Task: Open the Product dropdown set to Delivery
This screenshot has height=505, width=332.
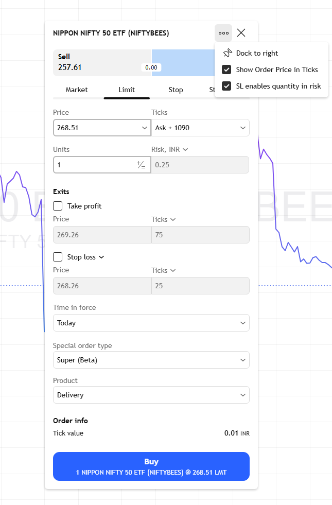Action: point(151,395)
